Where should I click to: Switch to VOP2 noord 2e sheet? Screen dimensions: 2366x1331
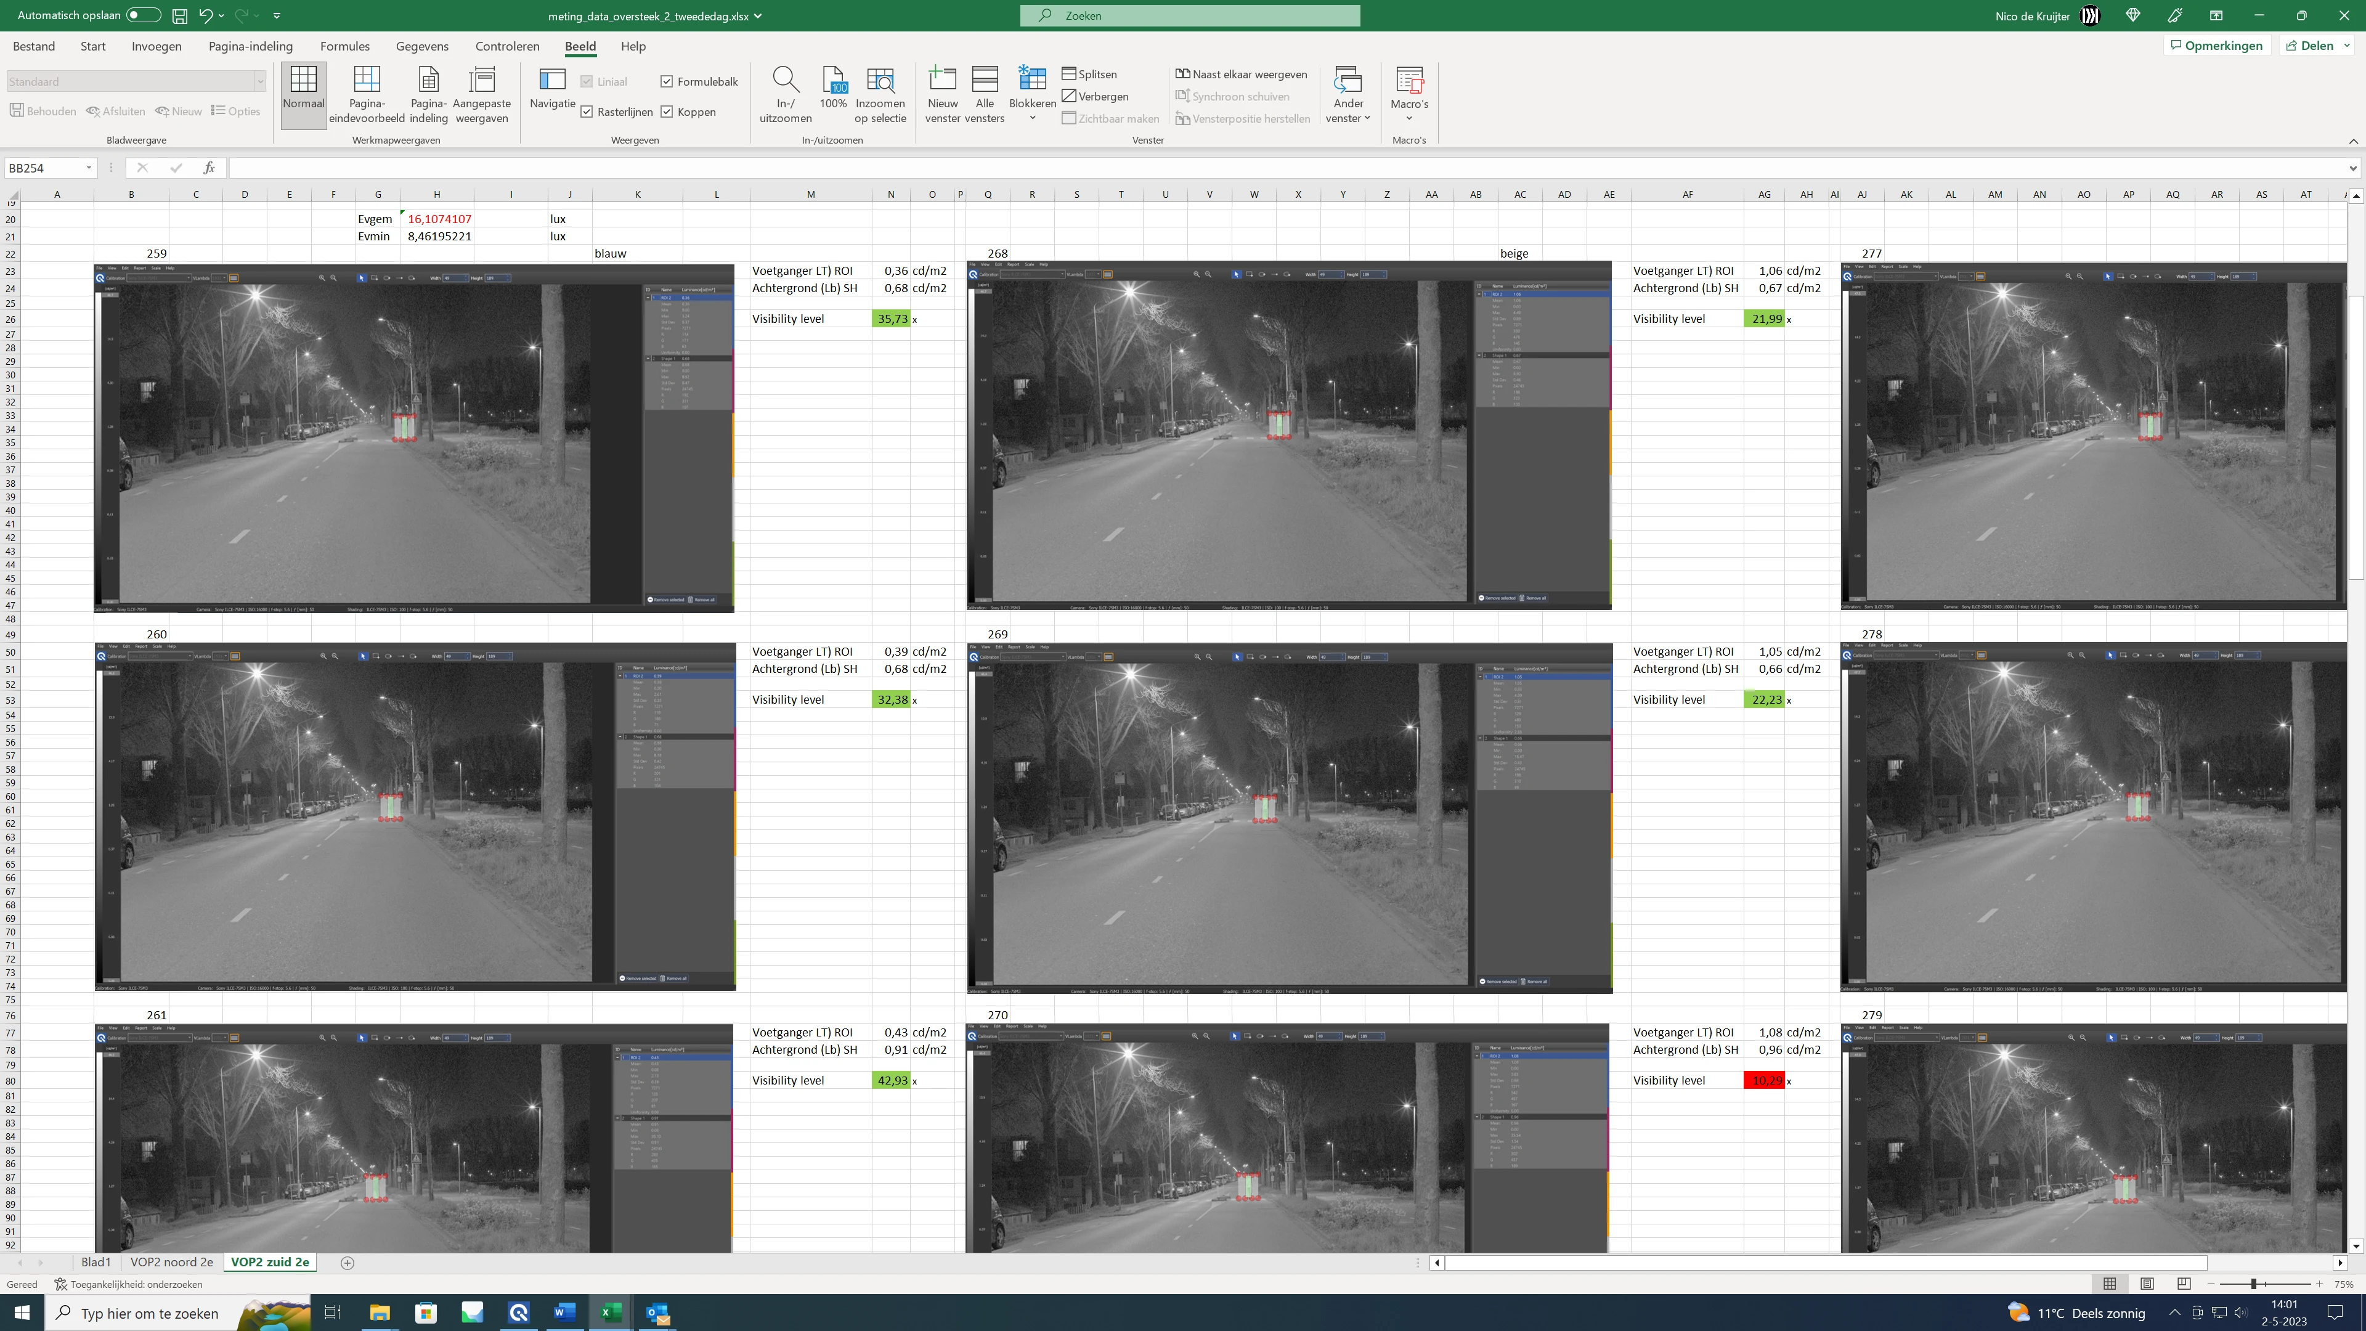coord(172,1262)
